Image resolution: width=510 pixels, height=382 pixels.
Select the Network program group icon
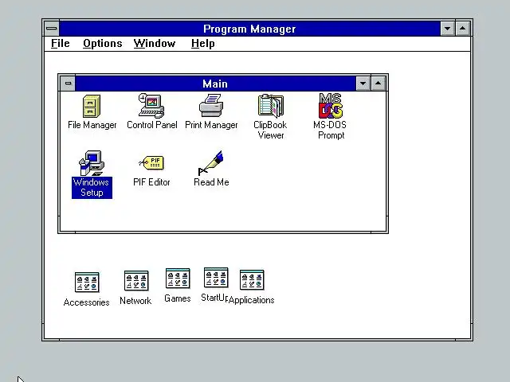pos(136,281)
